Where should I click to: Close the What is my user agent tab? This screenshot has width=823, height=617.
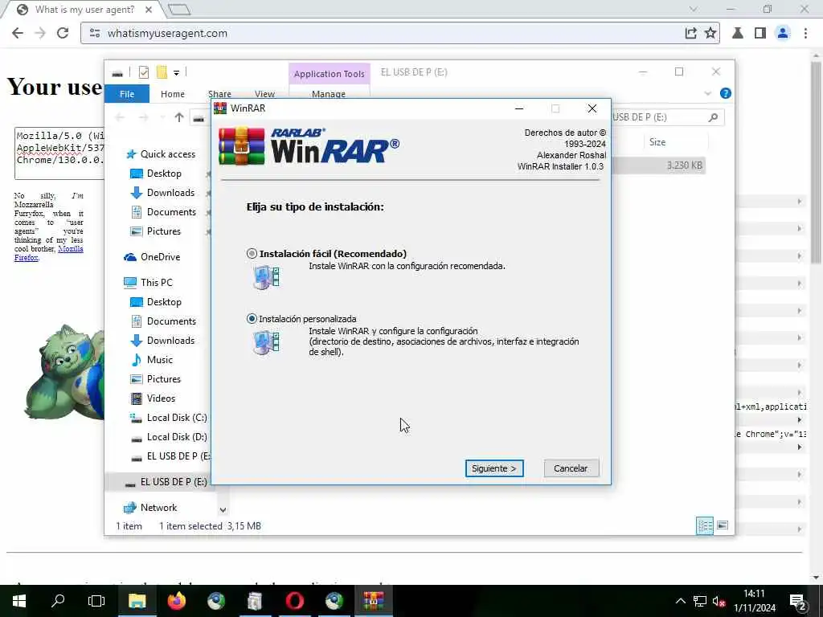tap(149, 10)
